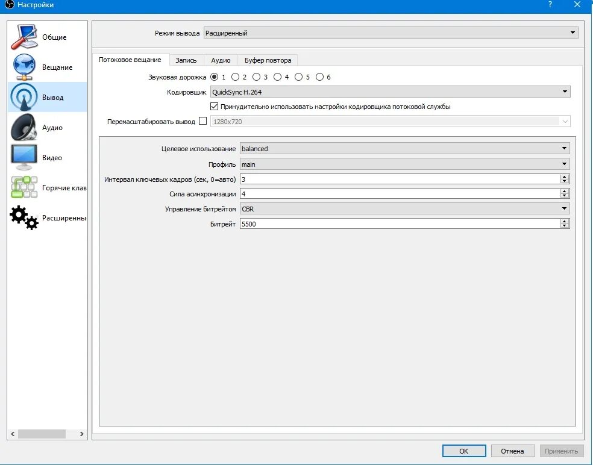Open the Video (Видео) monitor icon
This screenshot has width=593, height=465.
coord(24,157)
